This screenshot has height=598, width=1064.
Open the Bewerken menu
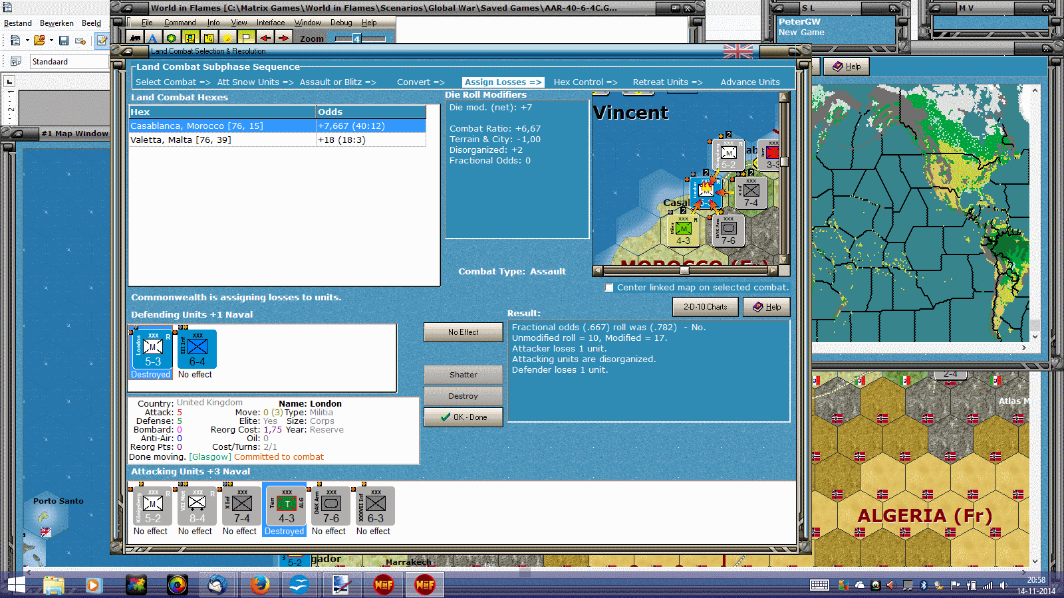pyautogui.click(x=57, y=23)
